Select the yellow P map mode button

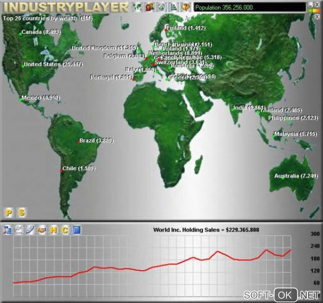tap(9, 212)
